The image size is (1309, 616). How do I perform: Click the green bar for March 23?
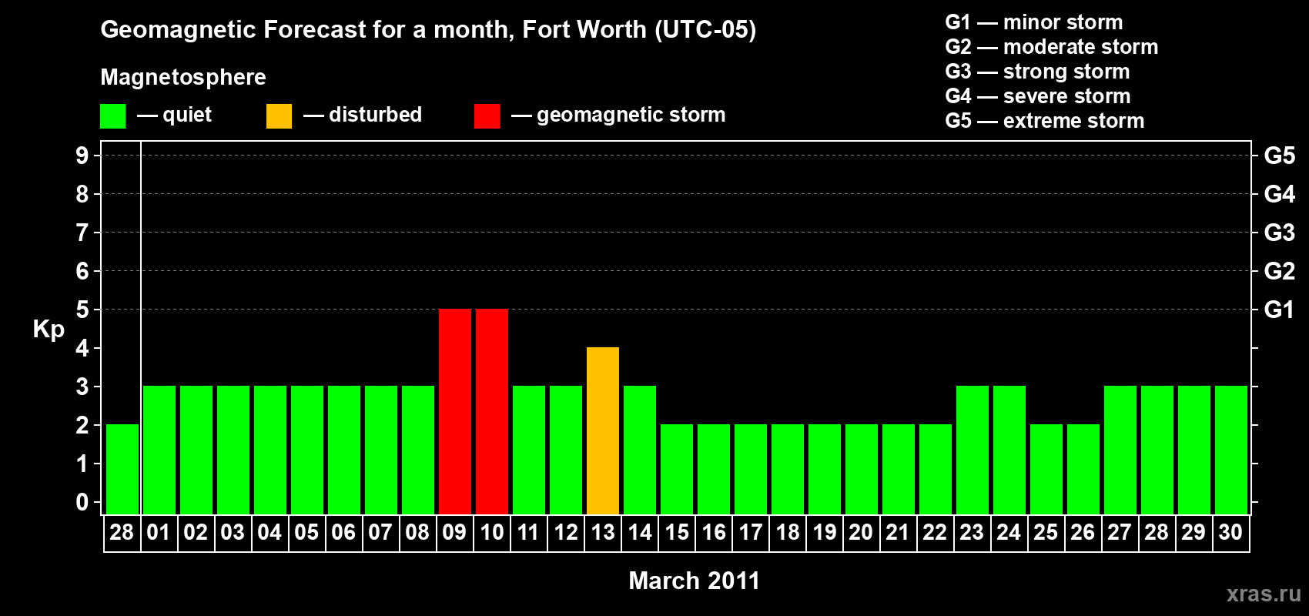[x=973, y=450]
